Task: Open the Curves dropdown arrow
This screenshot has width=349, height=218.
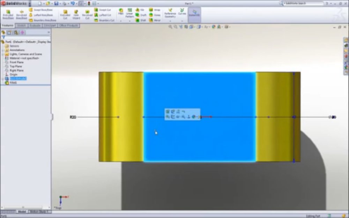Action: pyautogui.click(x=182, y=21)
